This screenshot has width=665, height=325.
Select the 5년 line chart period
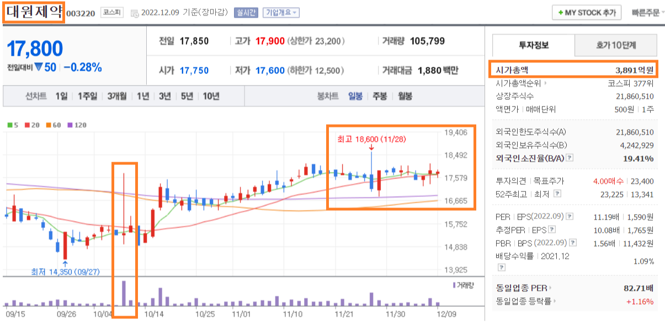[x=187, y=96]
